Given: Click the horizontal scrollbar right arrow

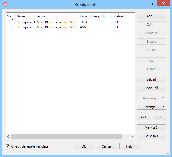Looking at the screenshot, I should (x=132, y=136).
